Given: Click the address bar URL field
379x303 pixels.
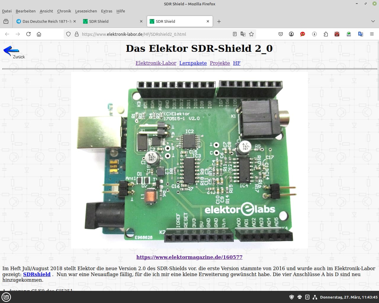Looking at the screenshot, I should pos(155,34).
